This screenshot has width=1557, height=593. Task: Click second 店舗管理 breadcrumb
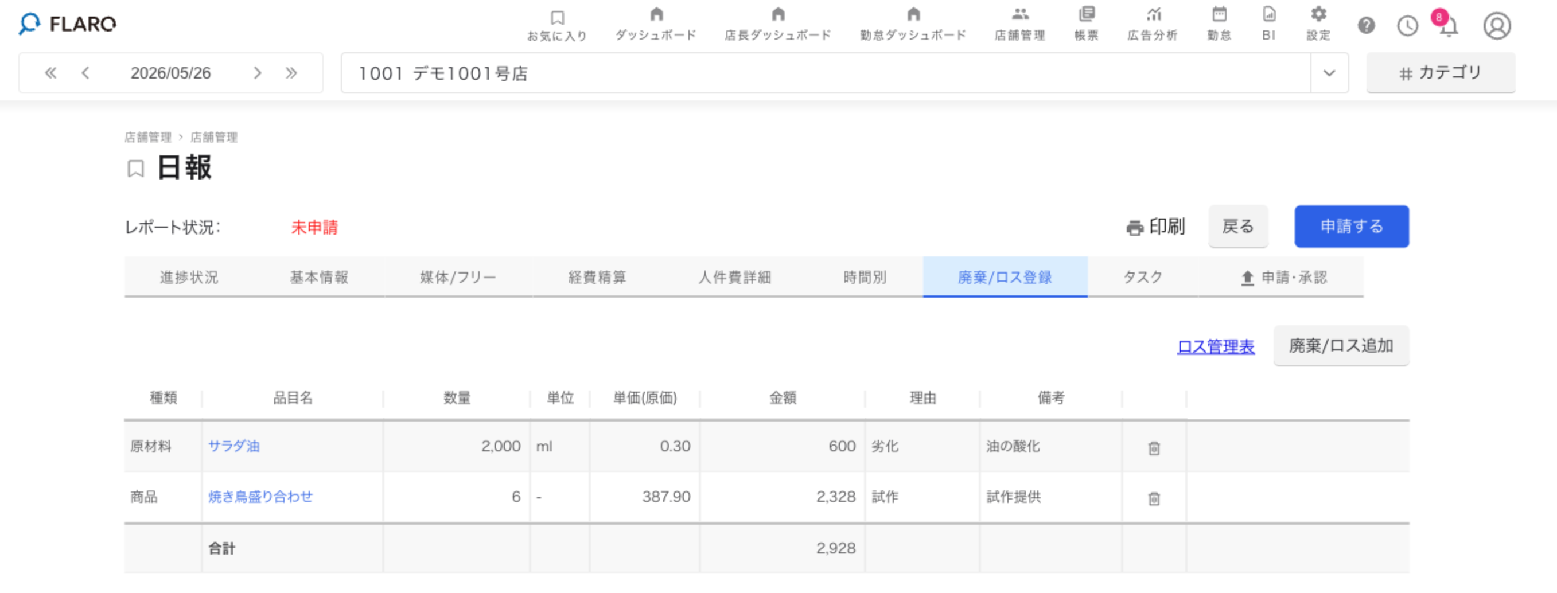coord(214,138)
